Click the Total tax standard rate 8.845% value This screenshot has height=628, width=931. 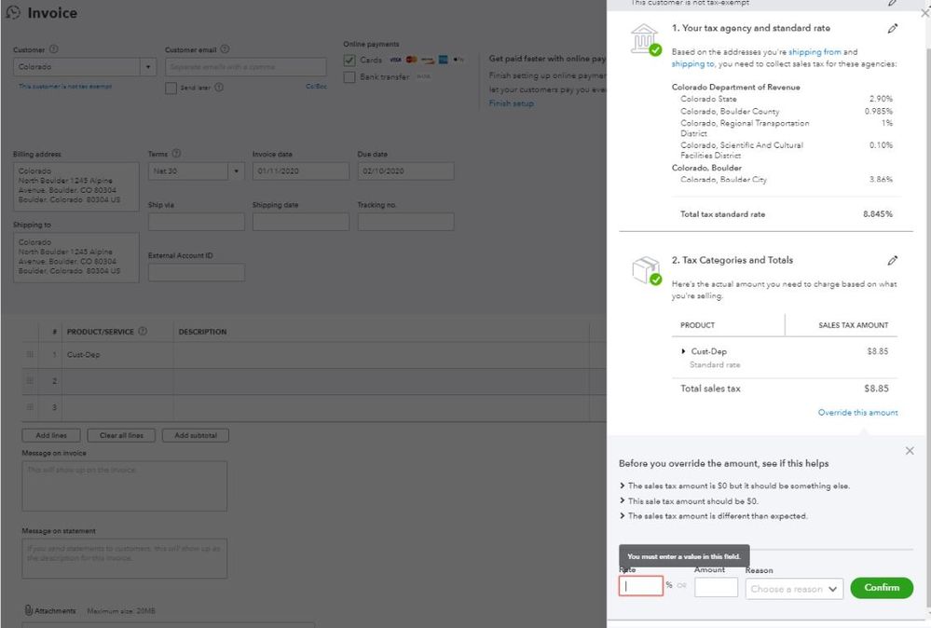click(x=878, y=214)
